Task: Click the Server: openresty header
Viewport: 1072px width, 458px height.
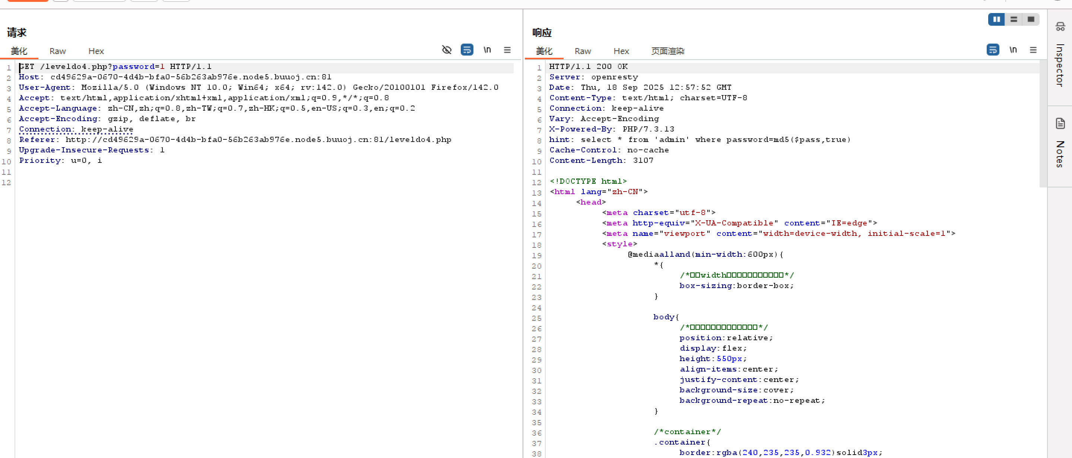Action: (593, 77)
